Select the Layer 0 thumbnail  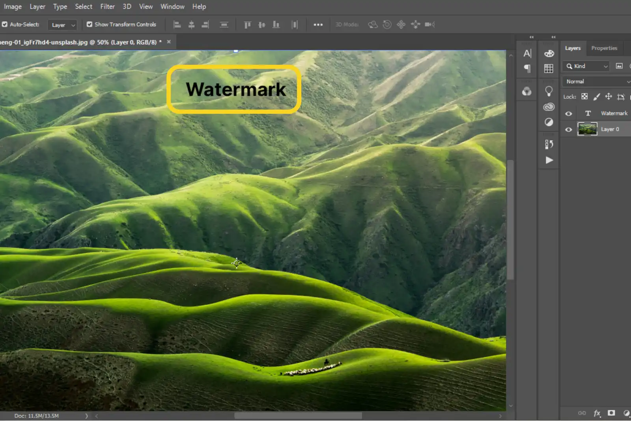tap(587, 129)
